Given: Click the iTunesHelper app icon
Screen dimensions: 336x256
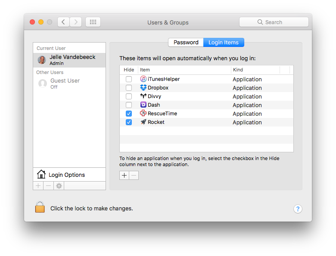Looking at the screenshot, I should pyautogui.click(x=143, y=79).
